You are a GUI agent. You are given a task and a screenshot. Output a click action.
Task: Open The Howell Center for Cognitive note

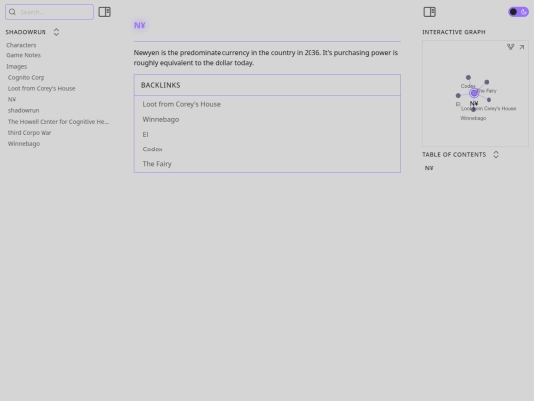58,122
